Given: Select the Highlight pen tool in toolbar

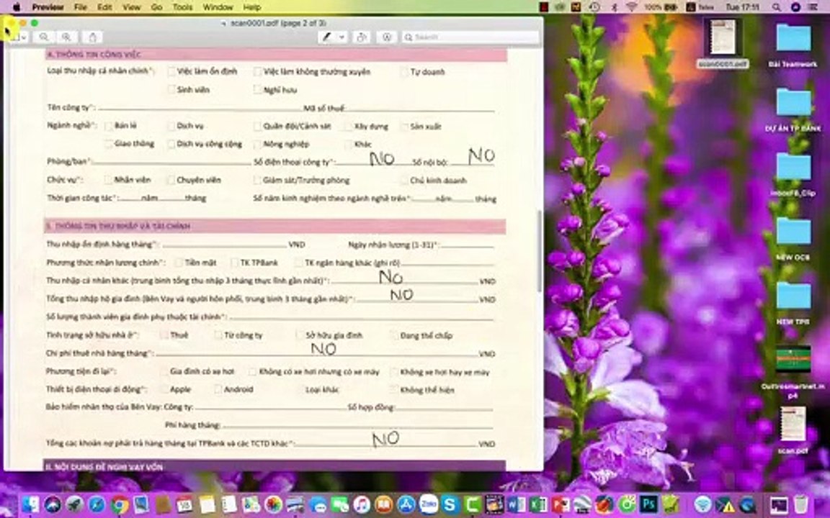Looking at the screenshot, I should point(326,37).
